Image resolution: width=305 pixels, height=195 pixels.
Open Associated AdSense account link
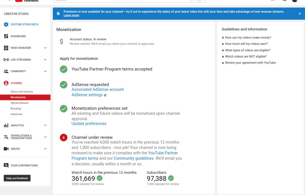97,89
